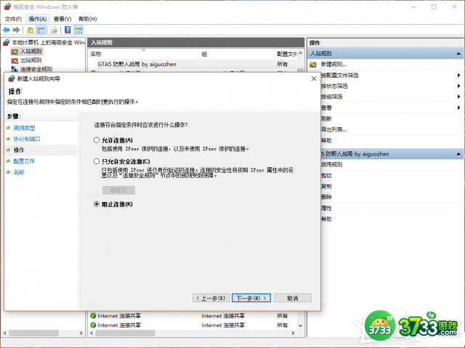The width and height of the screenshot is (465, 348).
Task: Go to the 规则类型 wizard step
Action: (x=24, y=128)
